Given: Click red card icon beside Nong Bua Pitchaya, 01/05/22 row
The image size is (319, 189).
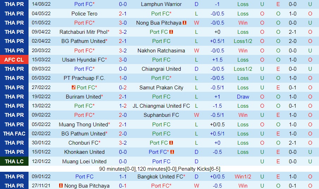Looking at the screenshot, I should click(184, 23).
